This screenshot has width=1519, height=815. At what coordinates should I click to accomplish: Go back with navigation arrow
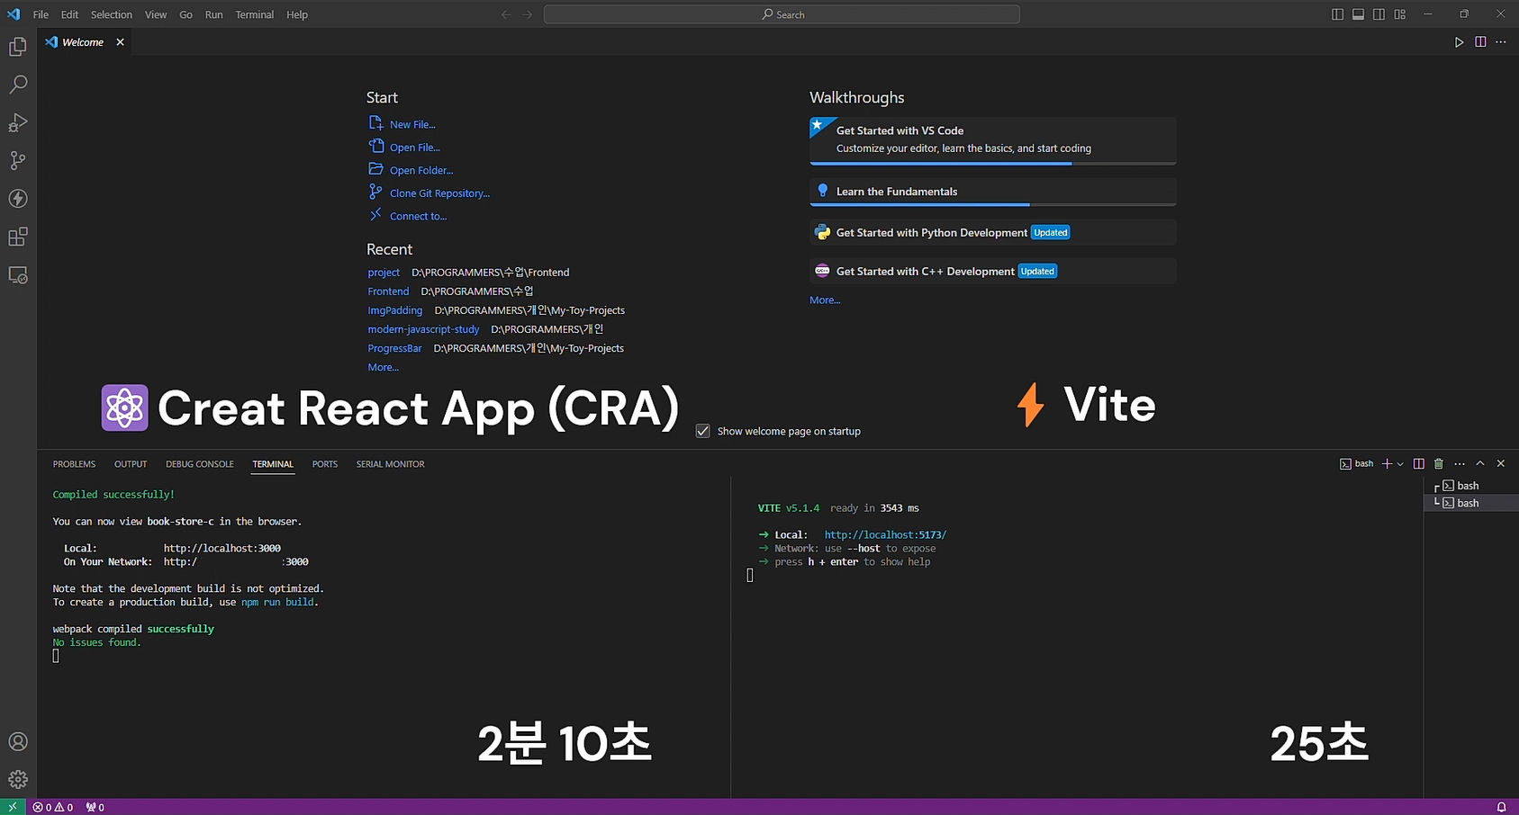tap(506, 14)
